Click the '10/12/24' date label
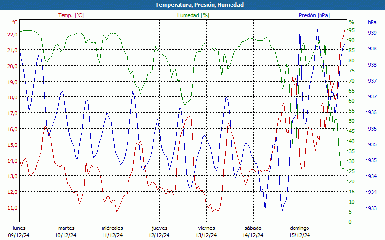 point(65,235)
